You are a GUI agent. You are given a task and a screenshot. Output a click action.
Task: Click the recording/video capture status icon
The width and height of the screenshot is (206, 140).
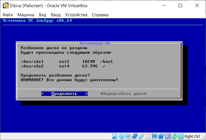click(161, 136)
